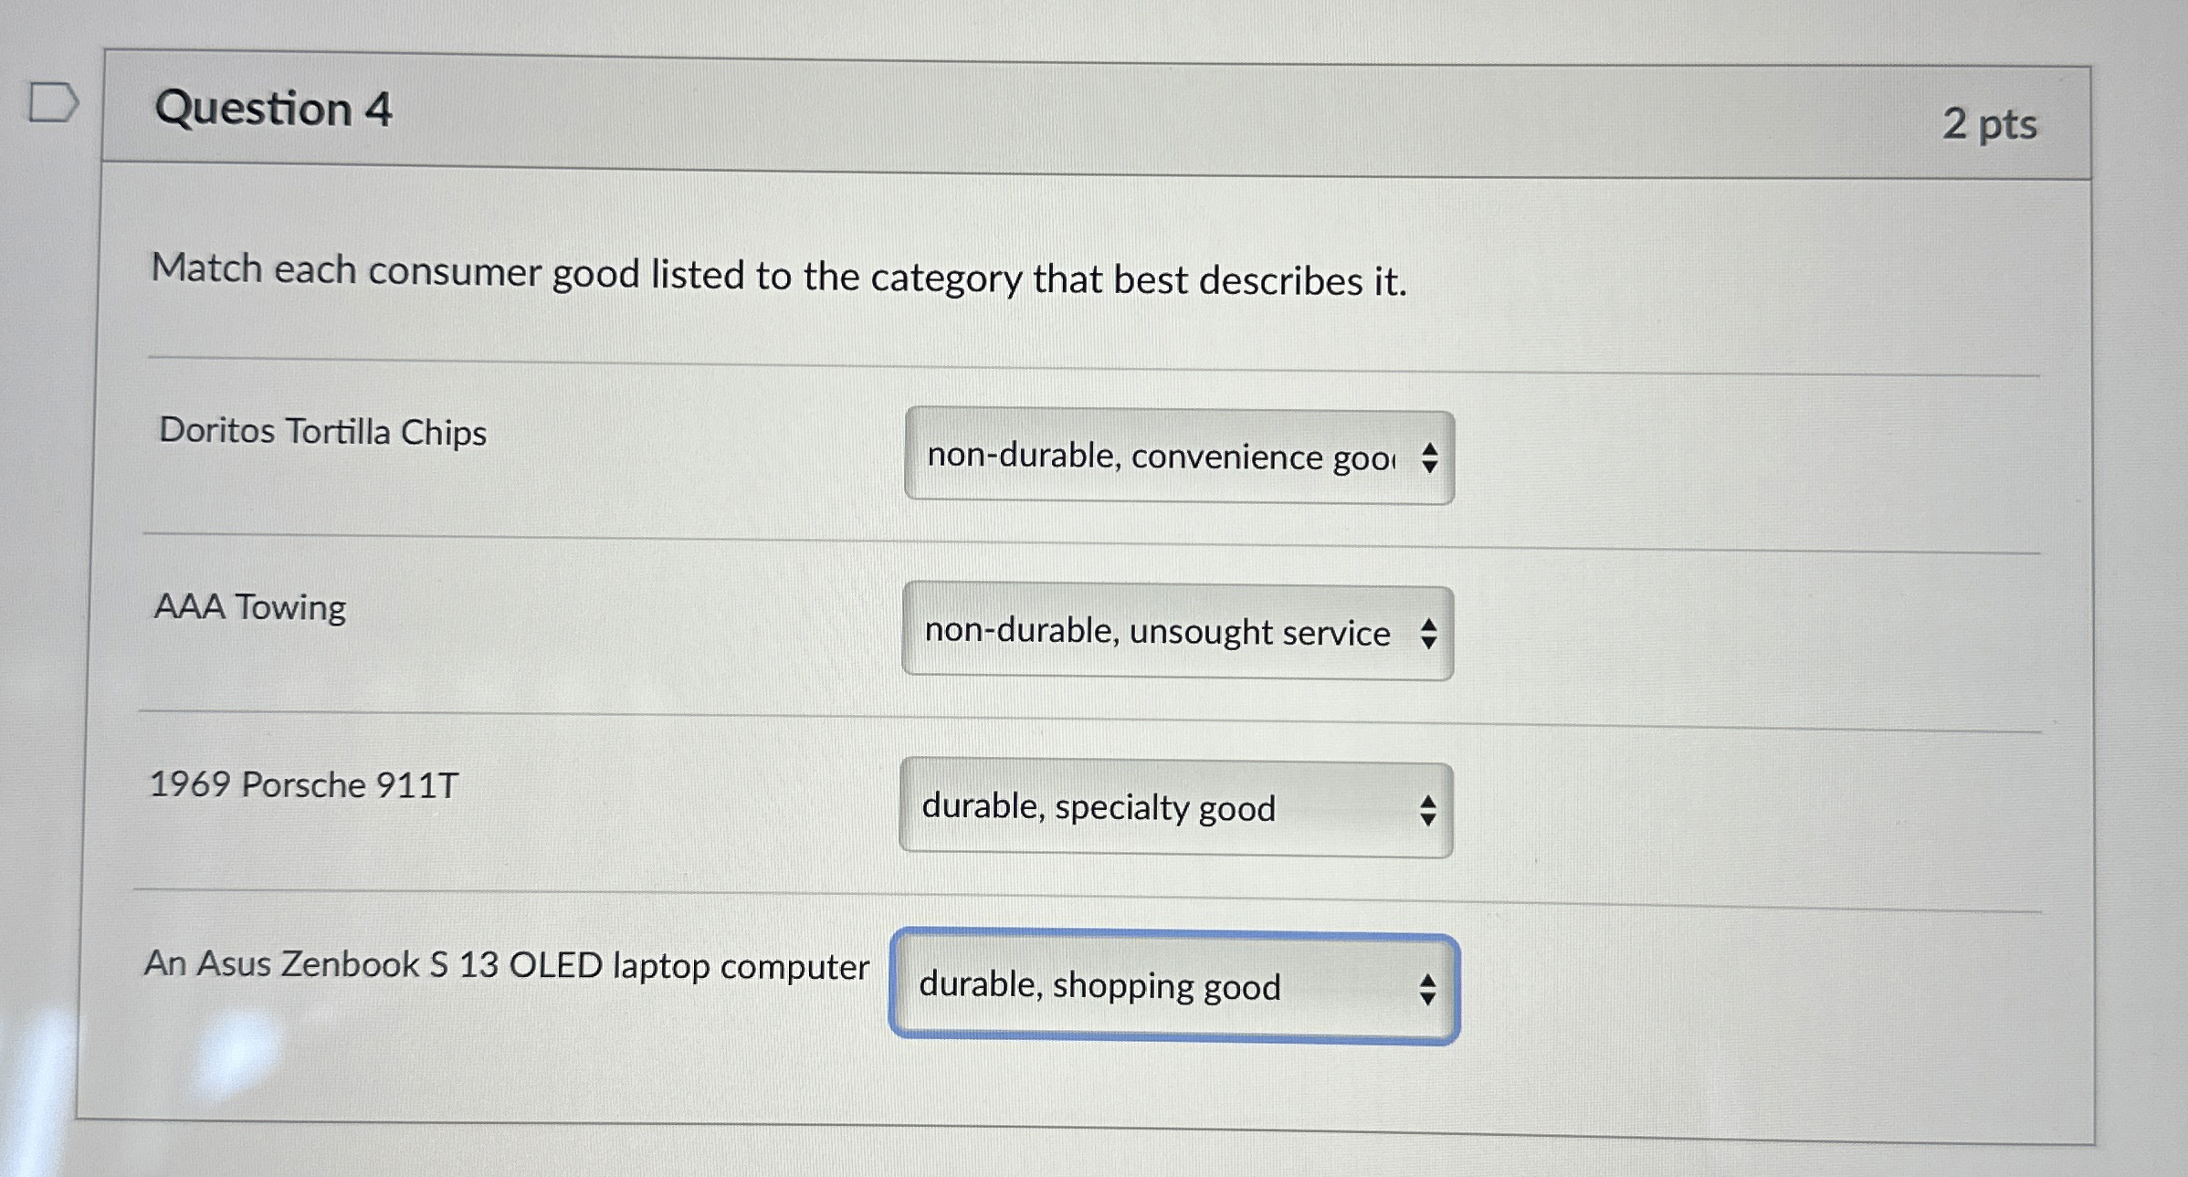The width and height of the screenshot is (2188, 1177).
Task: Click the 1969 Porsche 911T label
Action: 302,783
